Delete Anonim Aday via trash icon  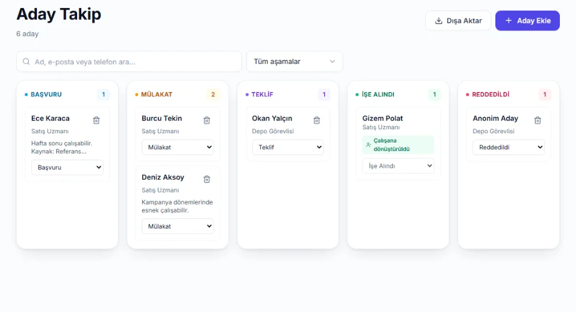[x=537, y=120]
